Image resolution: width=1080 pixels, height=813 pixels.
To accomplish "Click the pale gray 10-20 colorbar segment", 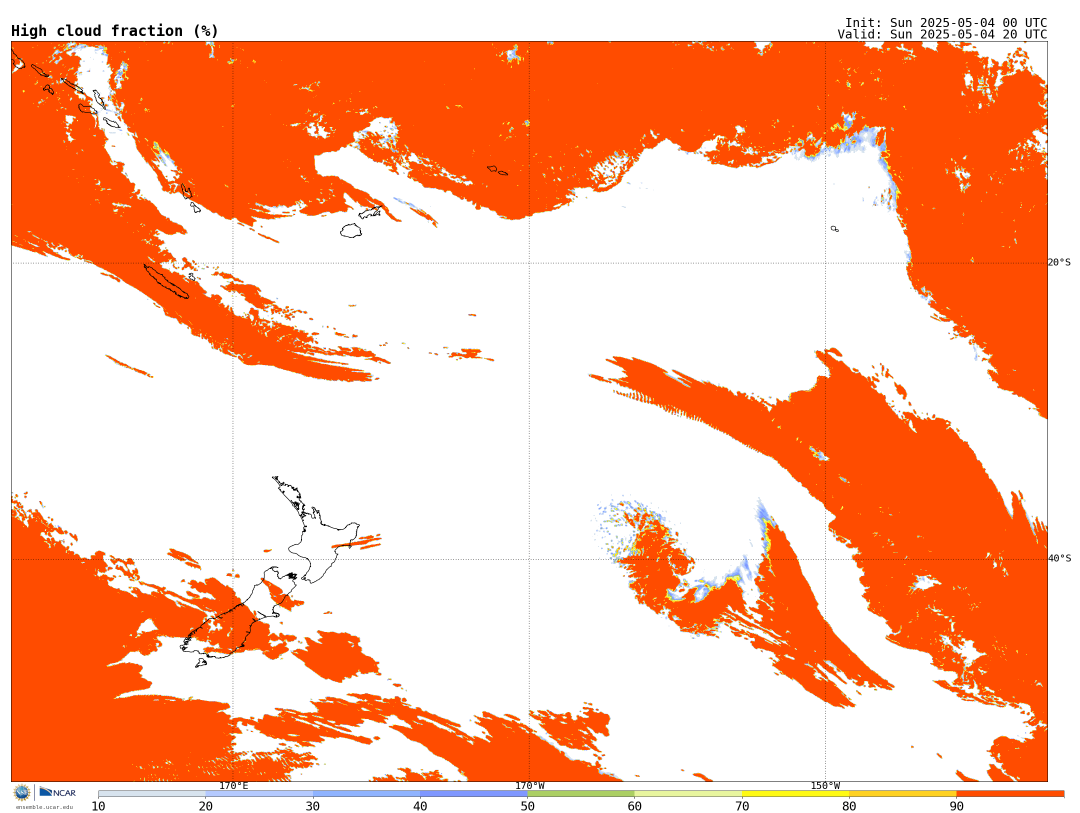I will (152, 794).
